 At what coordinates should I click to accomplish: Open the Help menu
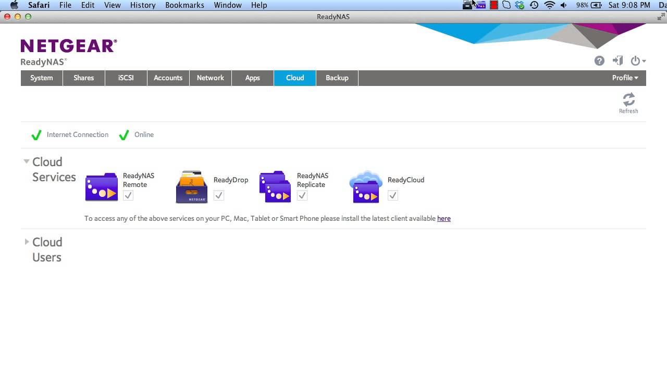(259, 5)
